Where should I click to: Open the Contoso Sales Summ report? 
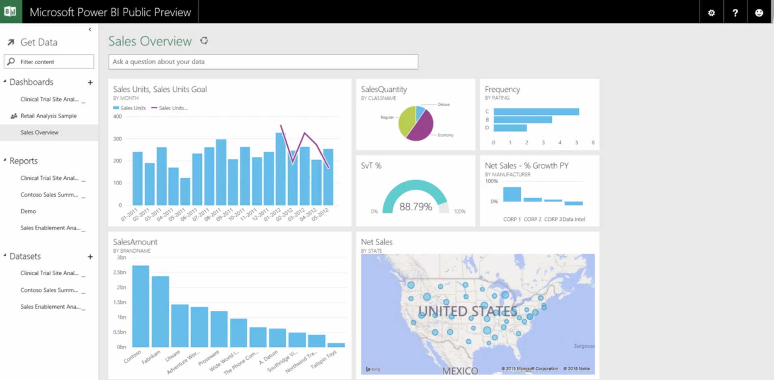pos(49,195)
